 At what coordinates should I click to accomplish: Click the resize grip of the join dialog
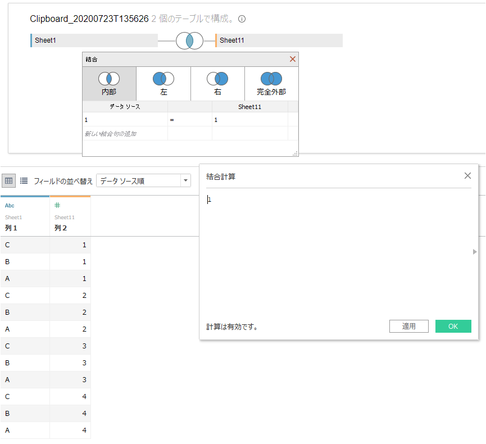pos(295,153)
